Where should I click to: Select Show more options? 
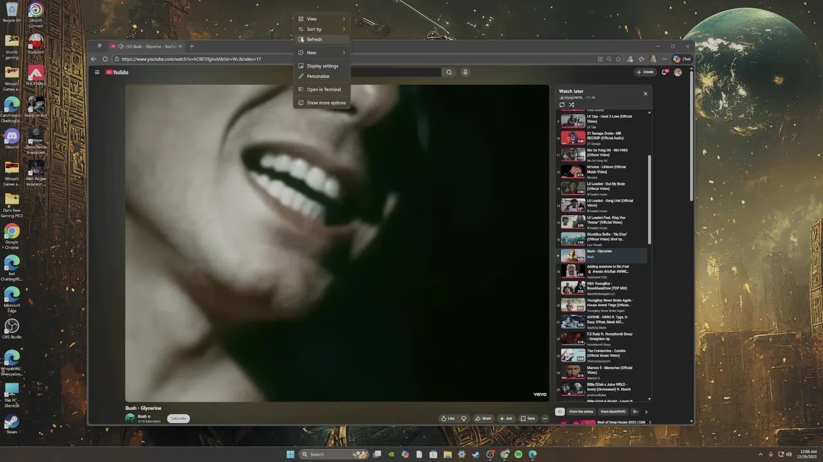322,103
